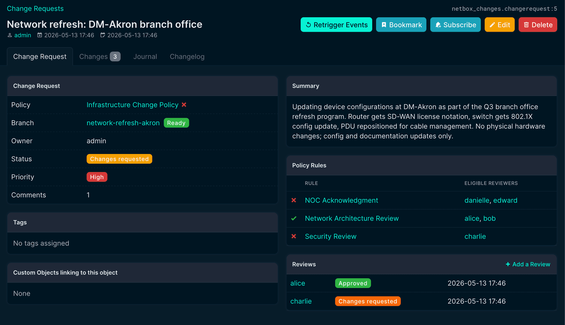
Task: Click the Comments count value 1
Action: pos(88,195)
